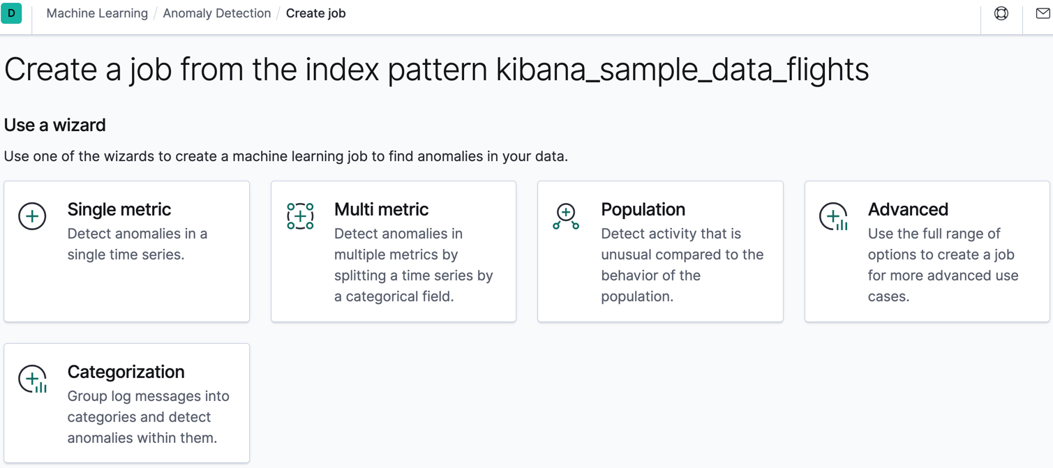
Task: Open the Advanced card title
Action: 907,209
